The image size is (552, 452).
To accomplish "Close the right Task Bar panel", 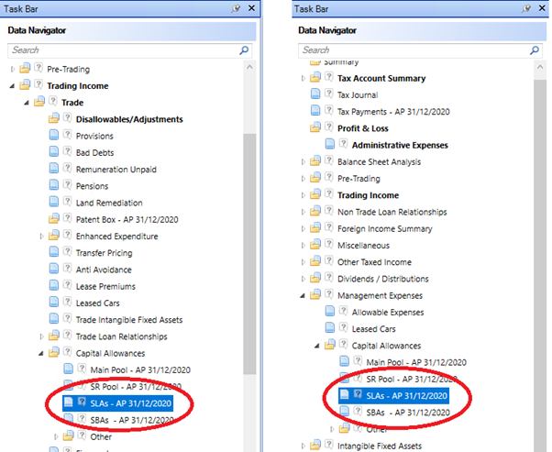I will click(542, 8).
